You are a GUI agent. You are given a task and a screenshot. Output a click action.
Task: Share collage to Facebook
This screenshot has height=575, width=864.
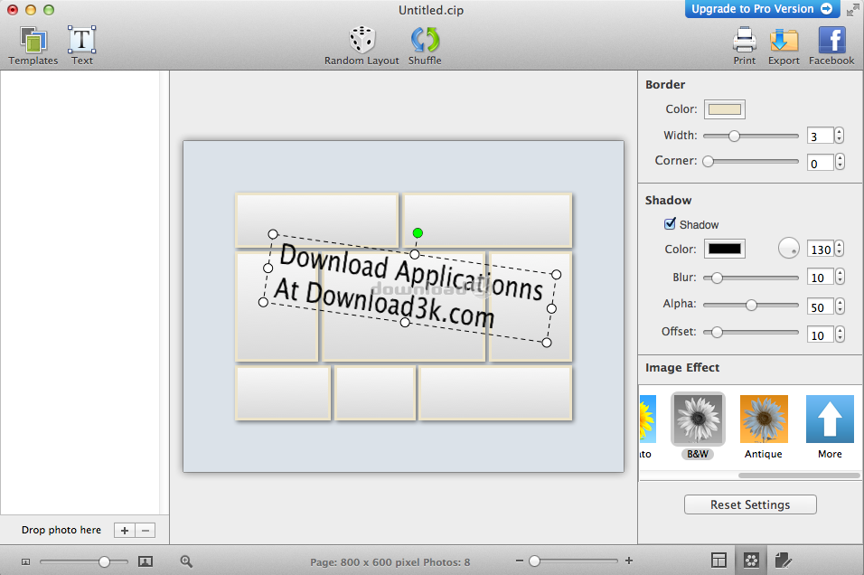tap(831, 46)
